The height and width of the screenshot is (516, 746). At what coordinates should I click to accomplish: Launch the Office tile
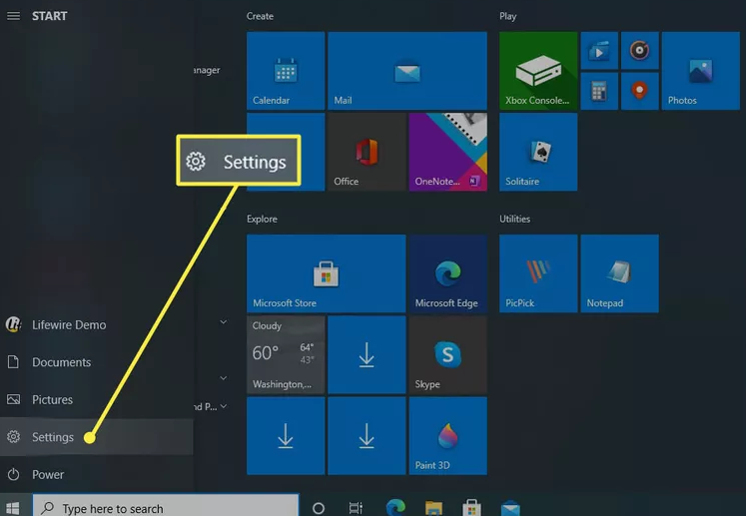367,152
